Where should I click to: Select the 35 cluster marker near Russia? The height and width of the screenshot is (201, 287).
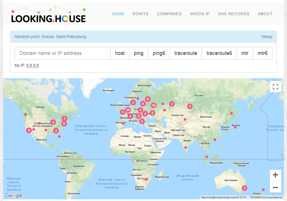coord(153,105)
